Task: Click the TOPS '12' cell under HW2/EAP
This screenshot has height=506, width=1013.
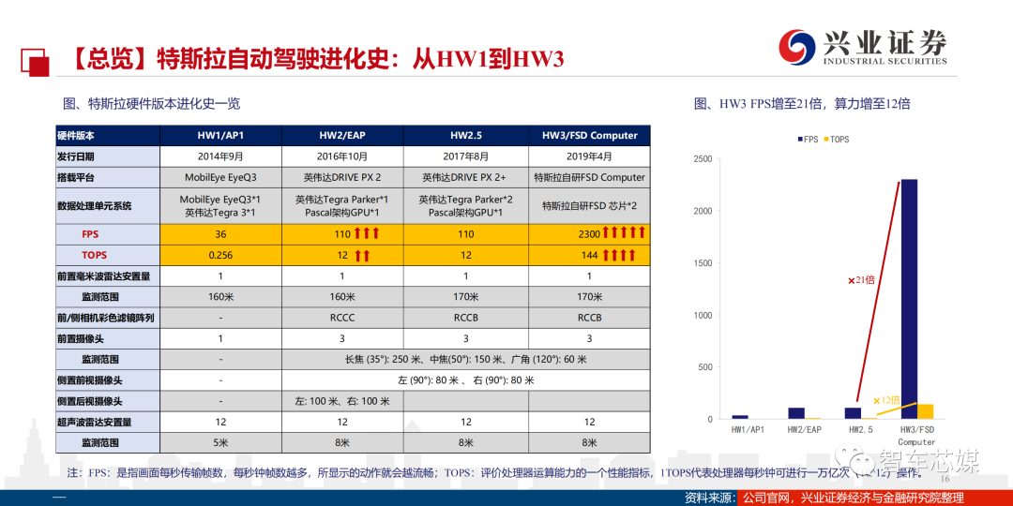Action: point(342,256)
